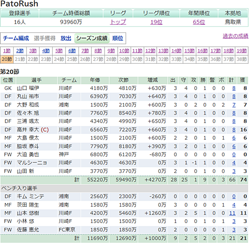Go to the 1節 results
The image size is (249, 243).
click(7, 51)
